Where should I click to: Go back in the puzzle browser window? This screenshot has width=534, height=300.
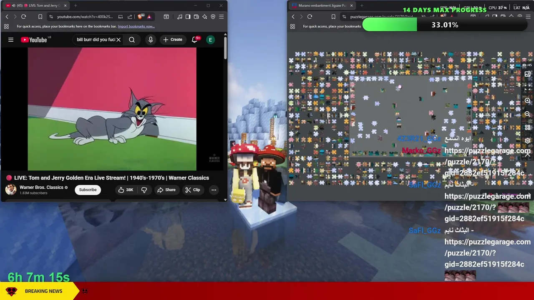tap(293, 17)
